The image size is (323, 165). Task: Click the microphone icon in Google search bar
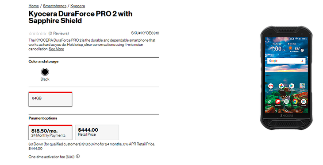tap(302, 61)
